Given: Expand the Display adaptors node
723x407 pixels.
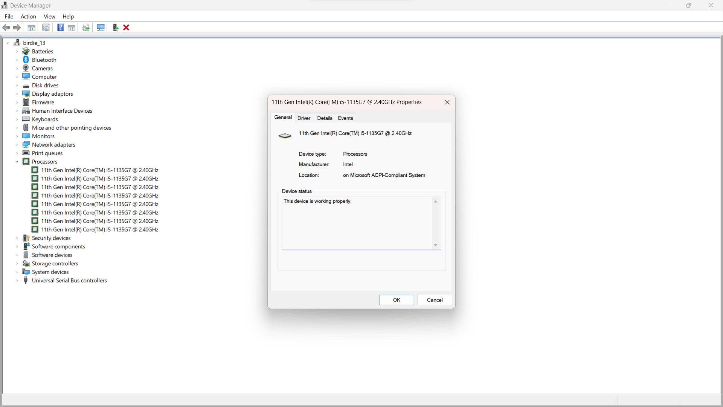Looking at the screenshot, I should pos(17,94).
